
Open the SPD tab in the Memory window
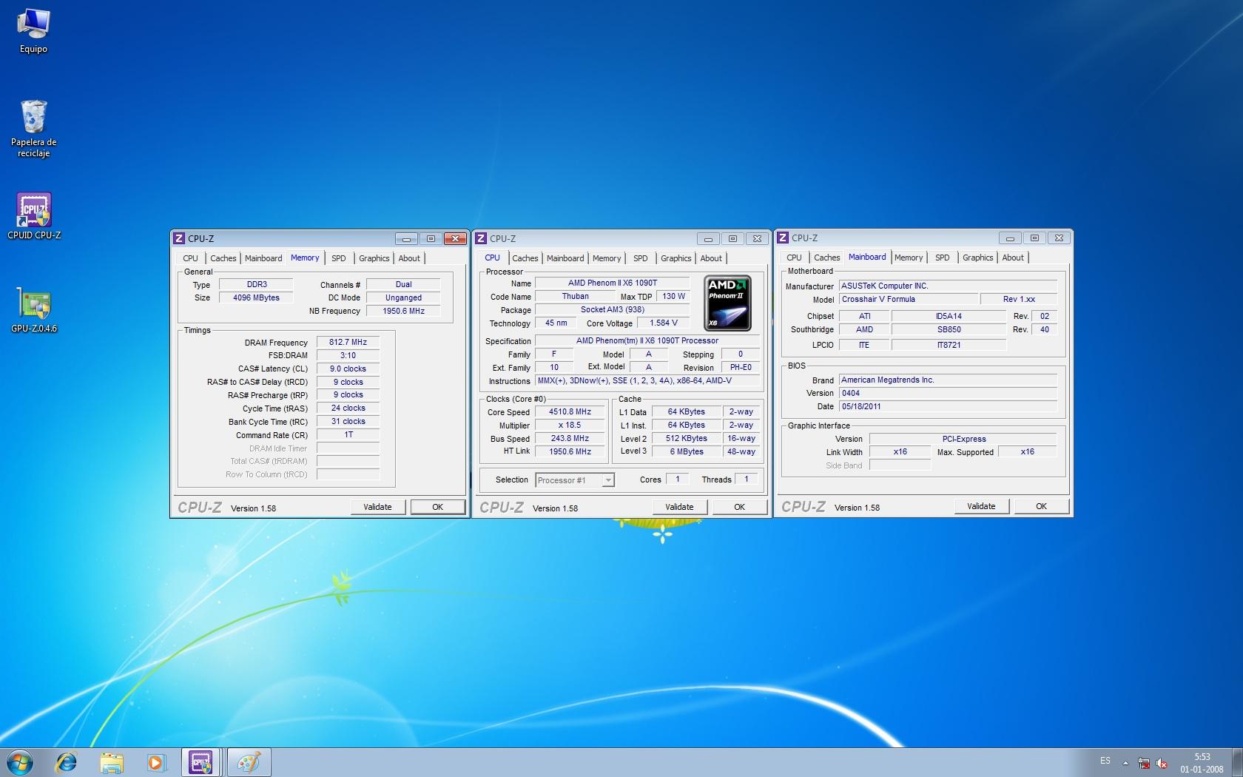[338, 258]
